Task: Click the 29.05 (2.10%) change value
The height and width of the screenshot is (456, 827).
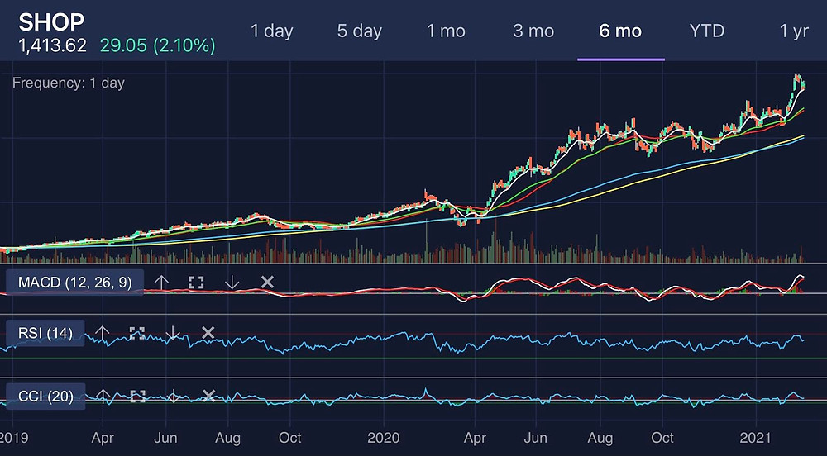Action: click(x=158, y=45)
